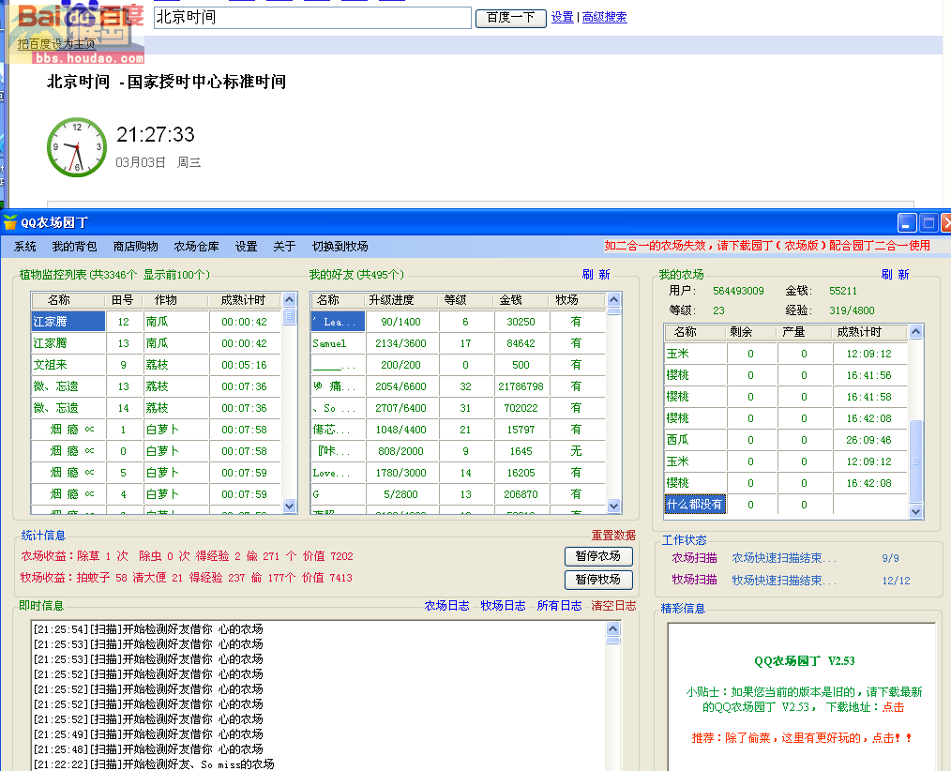Click the red banner about 二合一 farm
Screen dimensions: 951x771
click(x=767, y=246)
